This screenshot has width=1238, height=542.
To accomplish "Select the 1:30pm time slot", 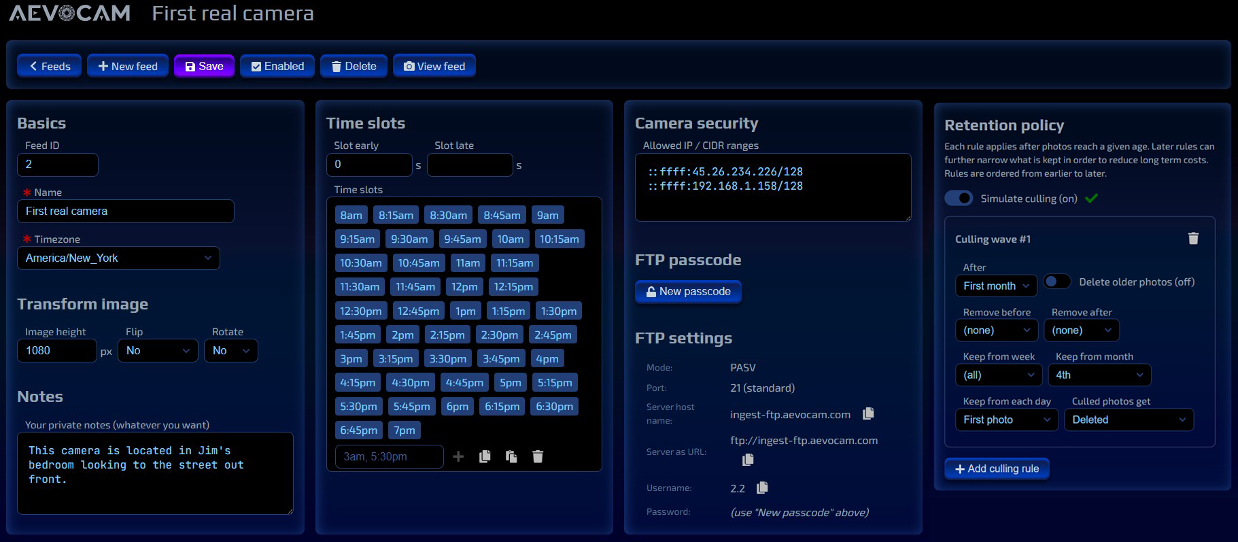I will [558, 311].
